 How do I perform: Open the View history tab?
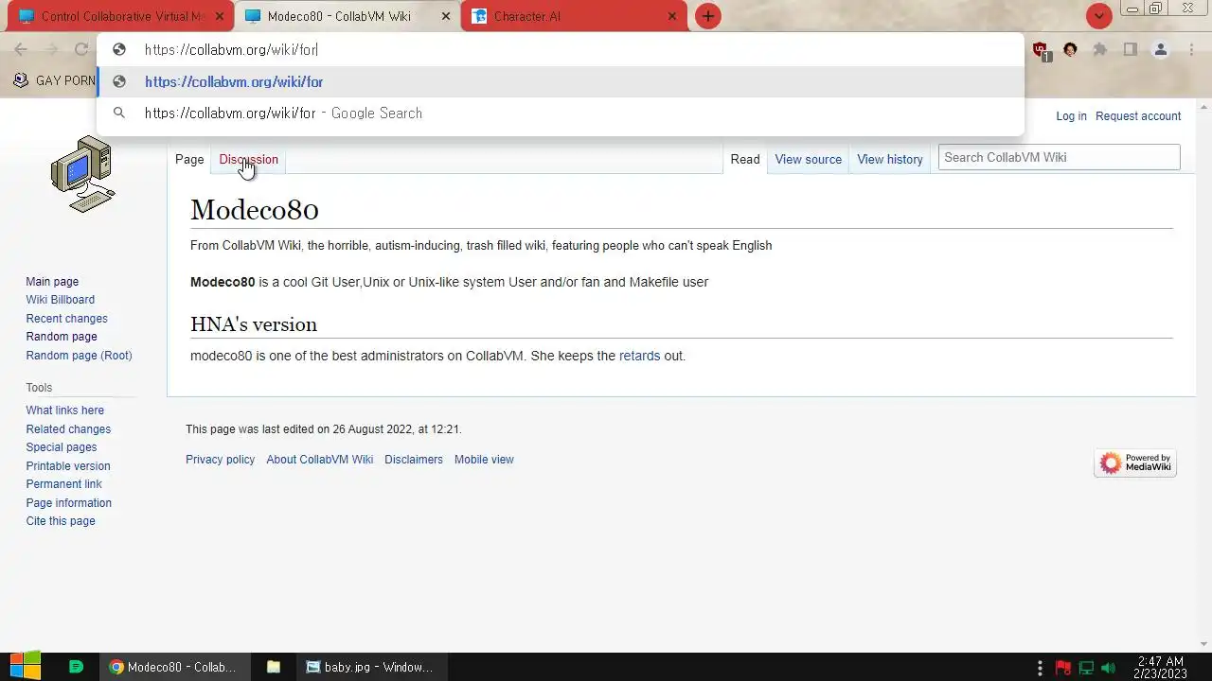890,159
